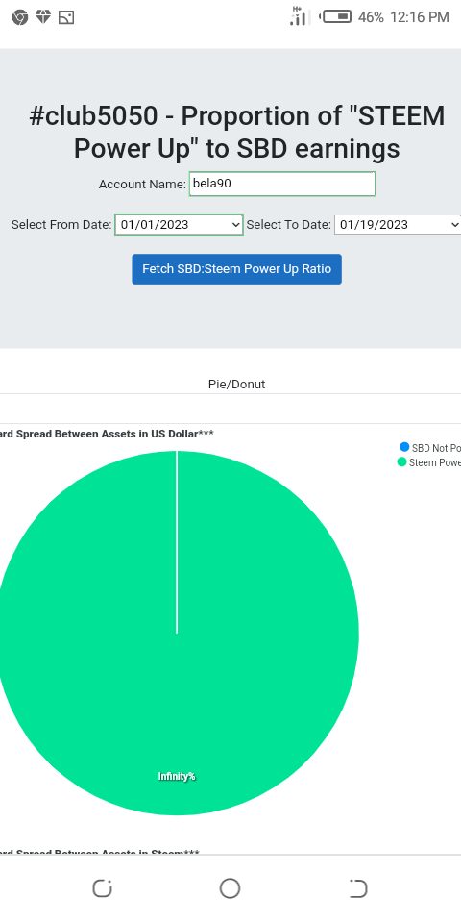Tap the 12:16 PM clock

tap(420, 17)
